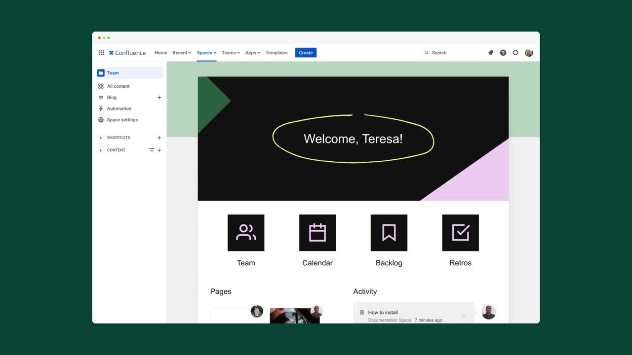This screenshot has width=632, height=355.
Task: Select the All content grid icon
Action: tap(102, 86)
